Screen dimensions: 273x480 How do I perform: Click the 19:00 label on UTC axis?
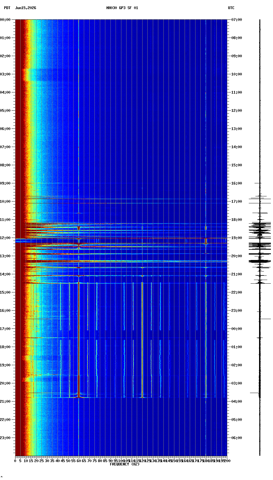pyautogui.click(x=237, y=238)
